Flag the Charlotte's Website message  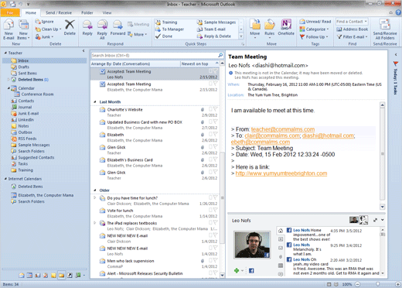click(x=216, y=109)
